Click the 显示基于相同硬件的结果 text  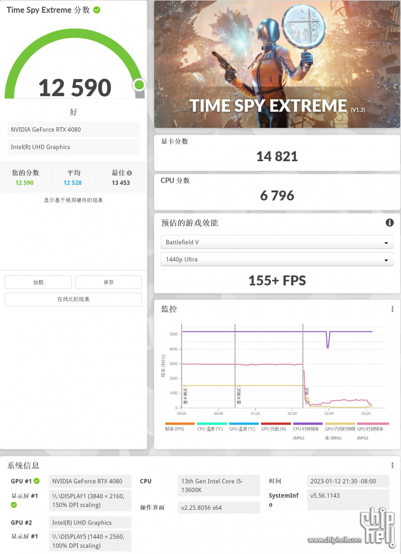(74, 200)
